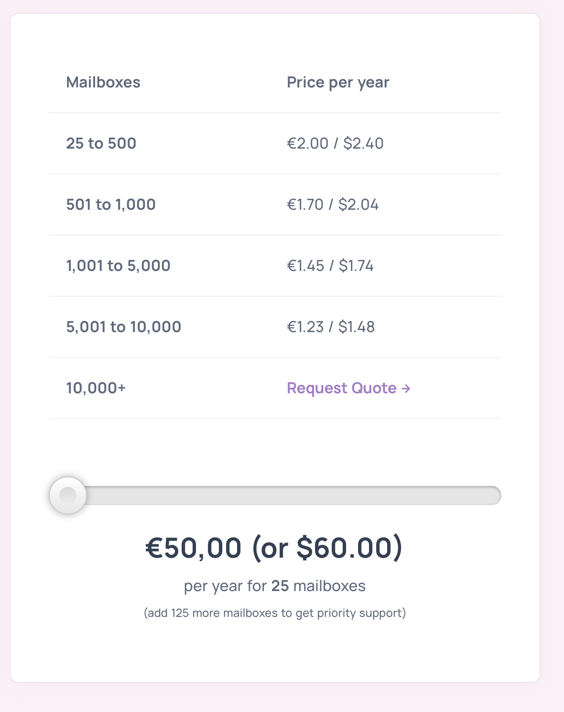Click the arrow icon beside Request Quote
564x712 pixels.
pos(406,388)
